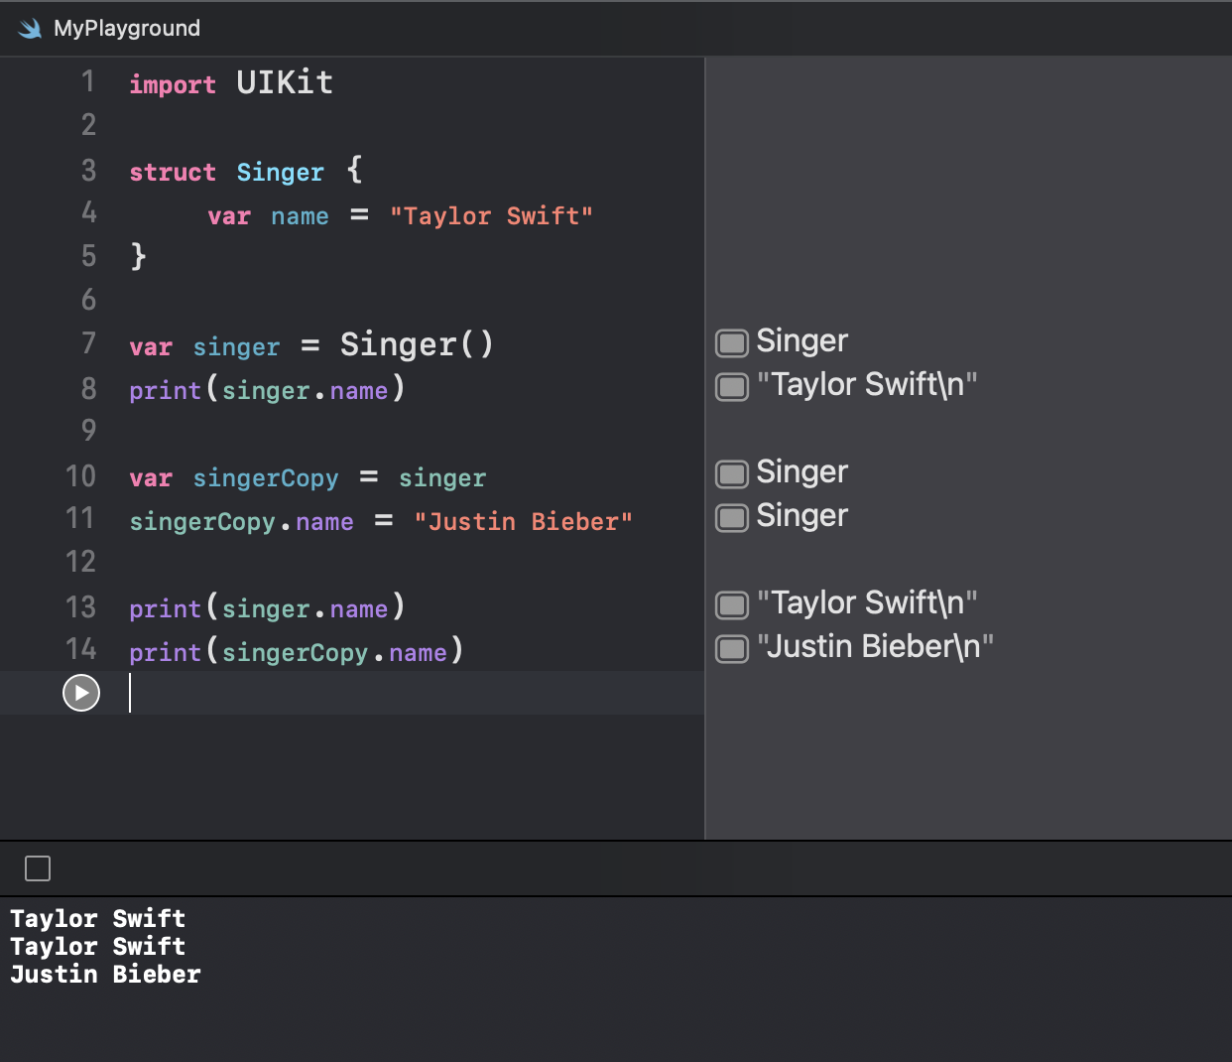
Task: Show inline result for line 10 Singer
Action: pos(732,474)
